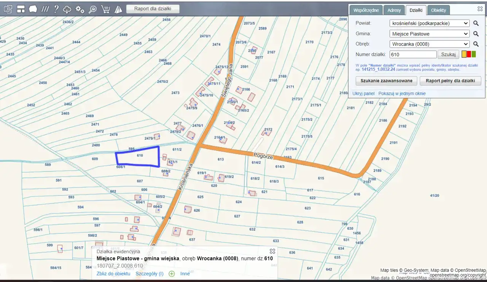The image size is (487, 282).
Task: Click the green plus icon in parcel popup
Action: point(172,274)
